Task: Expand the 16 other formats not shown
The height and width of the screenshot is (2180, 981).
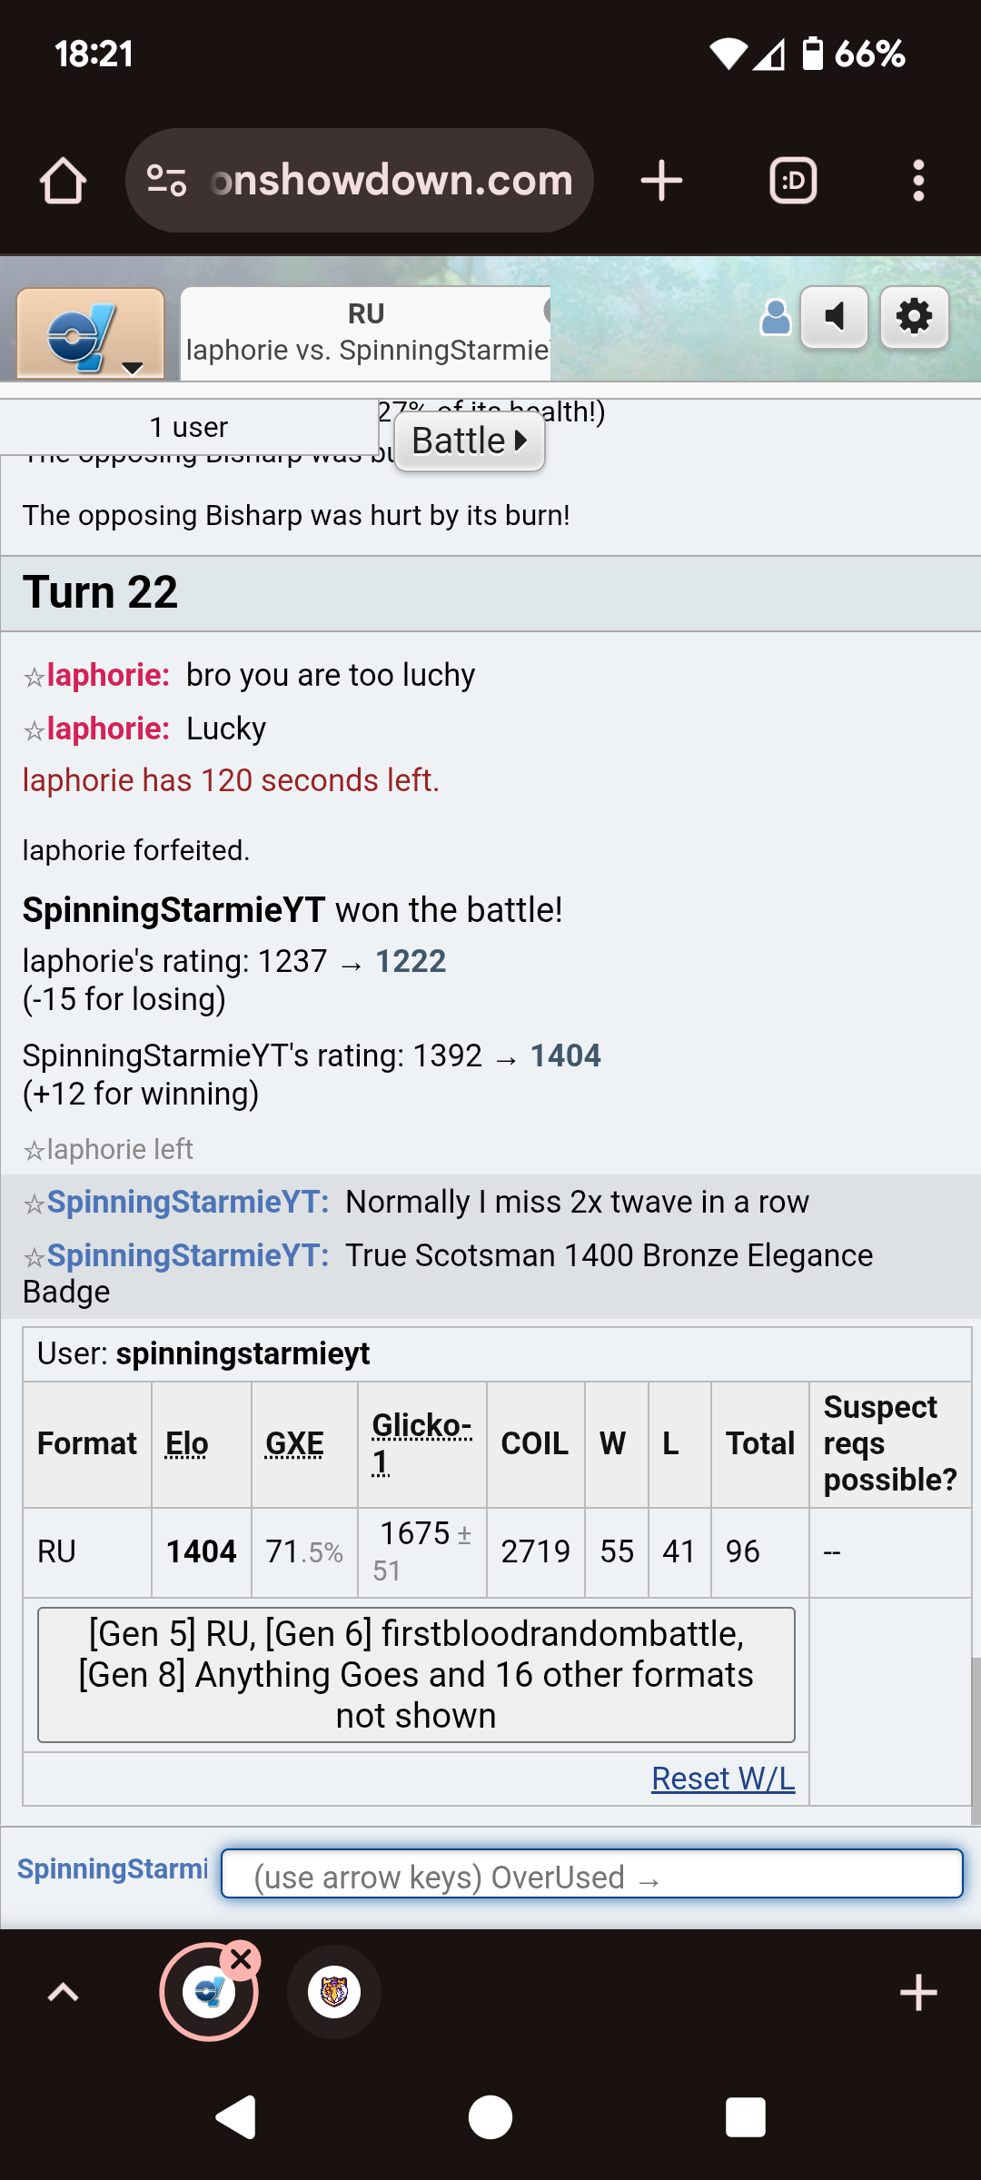Action: (x=416, y=1675)
